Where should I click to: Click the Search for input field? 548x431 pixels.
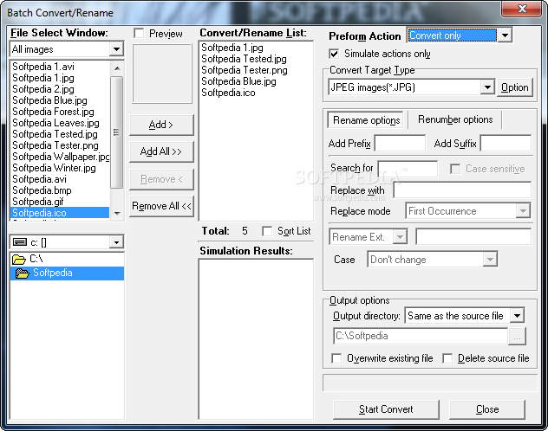click(408, 169)
